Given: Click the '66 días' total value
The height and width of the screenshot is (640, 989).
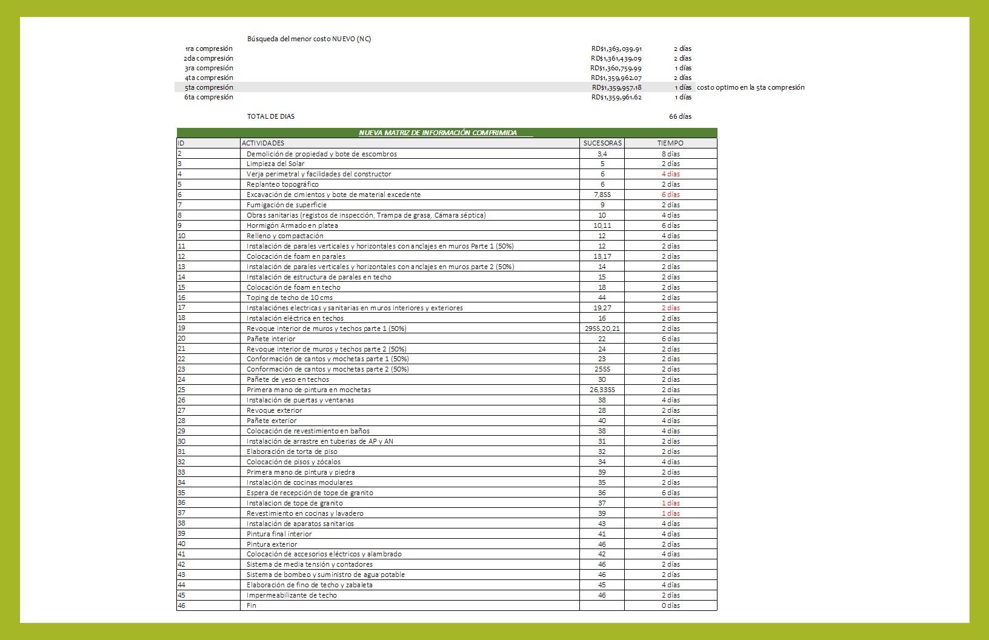Looking at the screenshot, I should (680, 116).
